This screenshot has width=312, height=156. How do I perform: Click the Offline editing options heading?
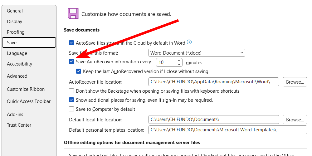(x=132, y=143)
